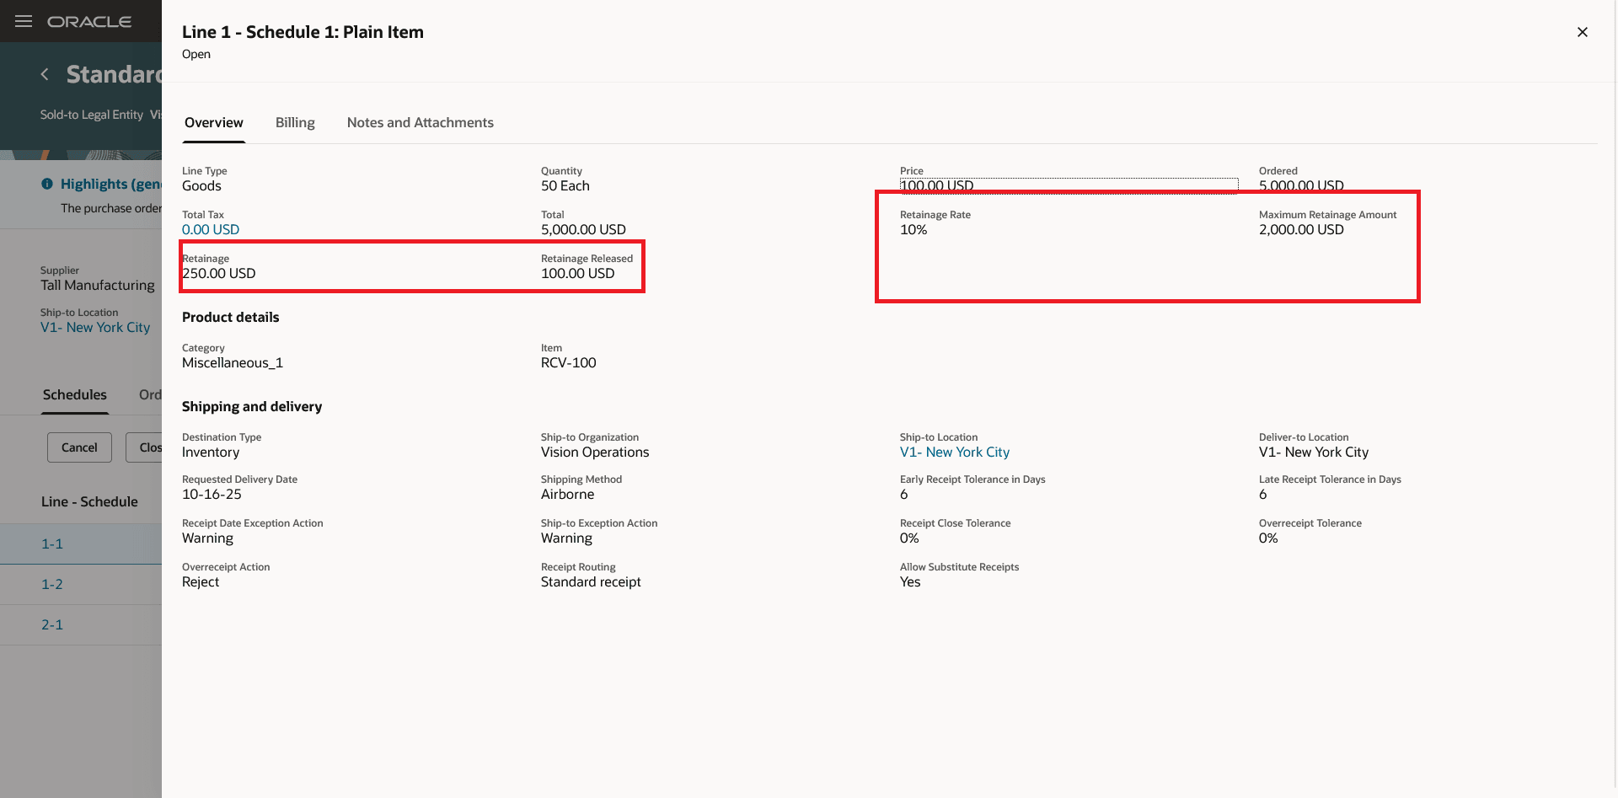Open the Total Tax 0.00 USD link
The image size is (1618, 798).
point(210,229)
